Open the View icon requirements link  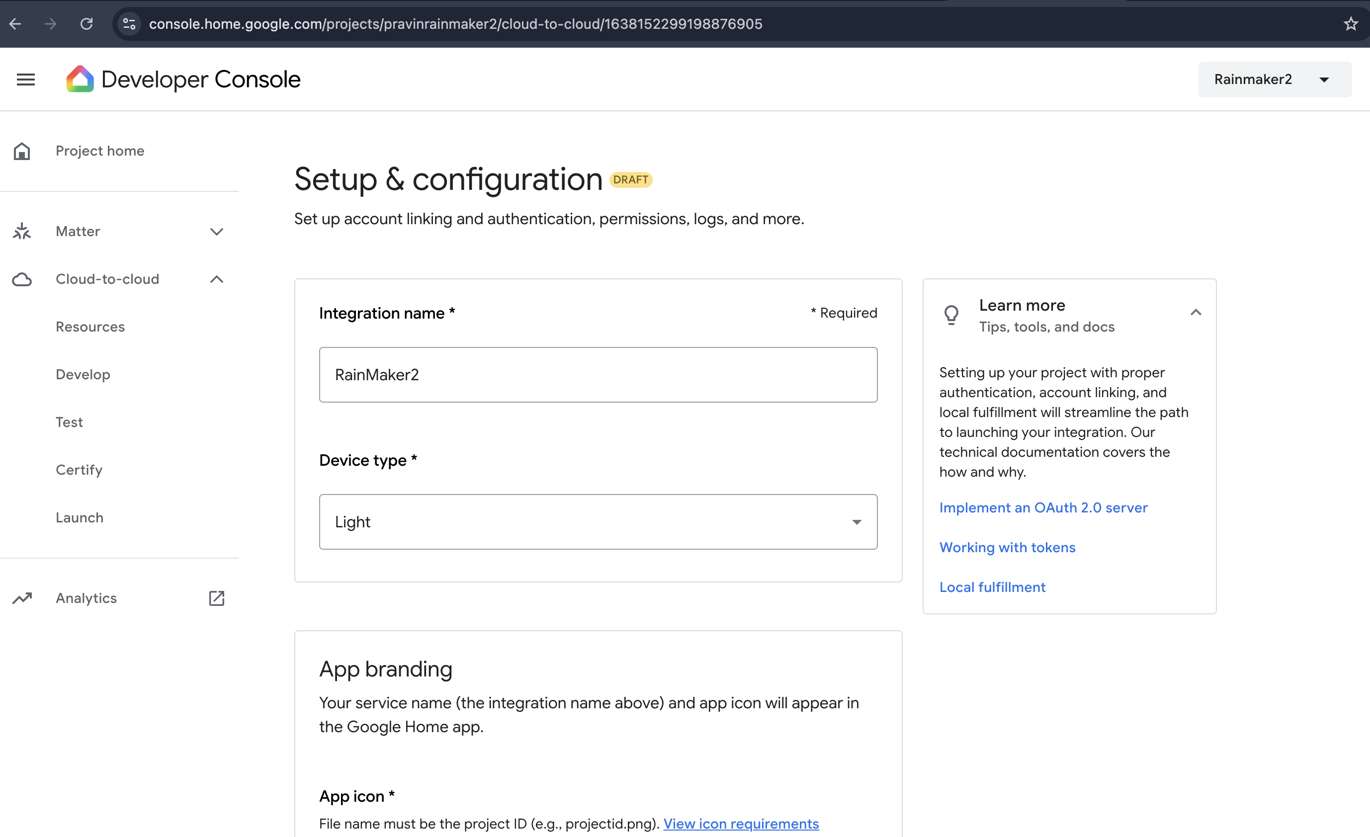point(741,824)
